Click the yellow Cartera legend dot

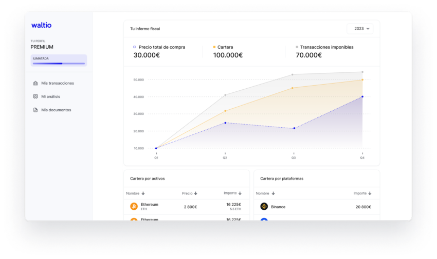(214, 47)
